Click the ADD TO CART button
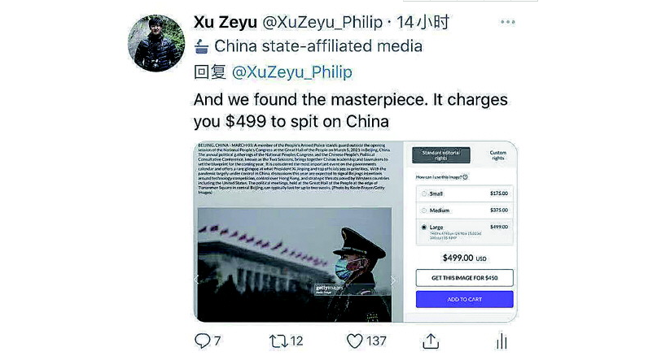 (464, 299)
